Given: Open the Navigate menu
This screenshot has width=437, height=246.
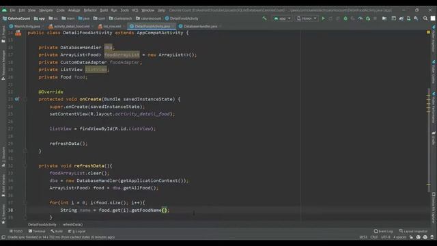Looking at the screenshot, I should [46, 10].
